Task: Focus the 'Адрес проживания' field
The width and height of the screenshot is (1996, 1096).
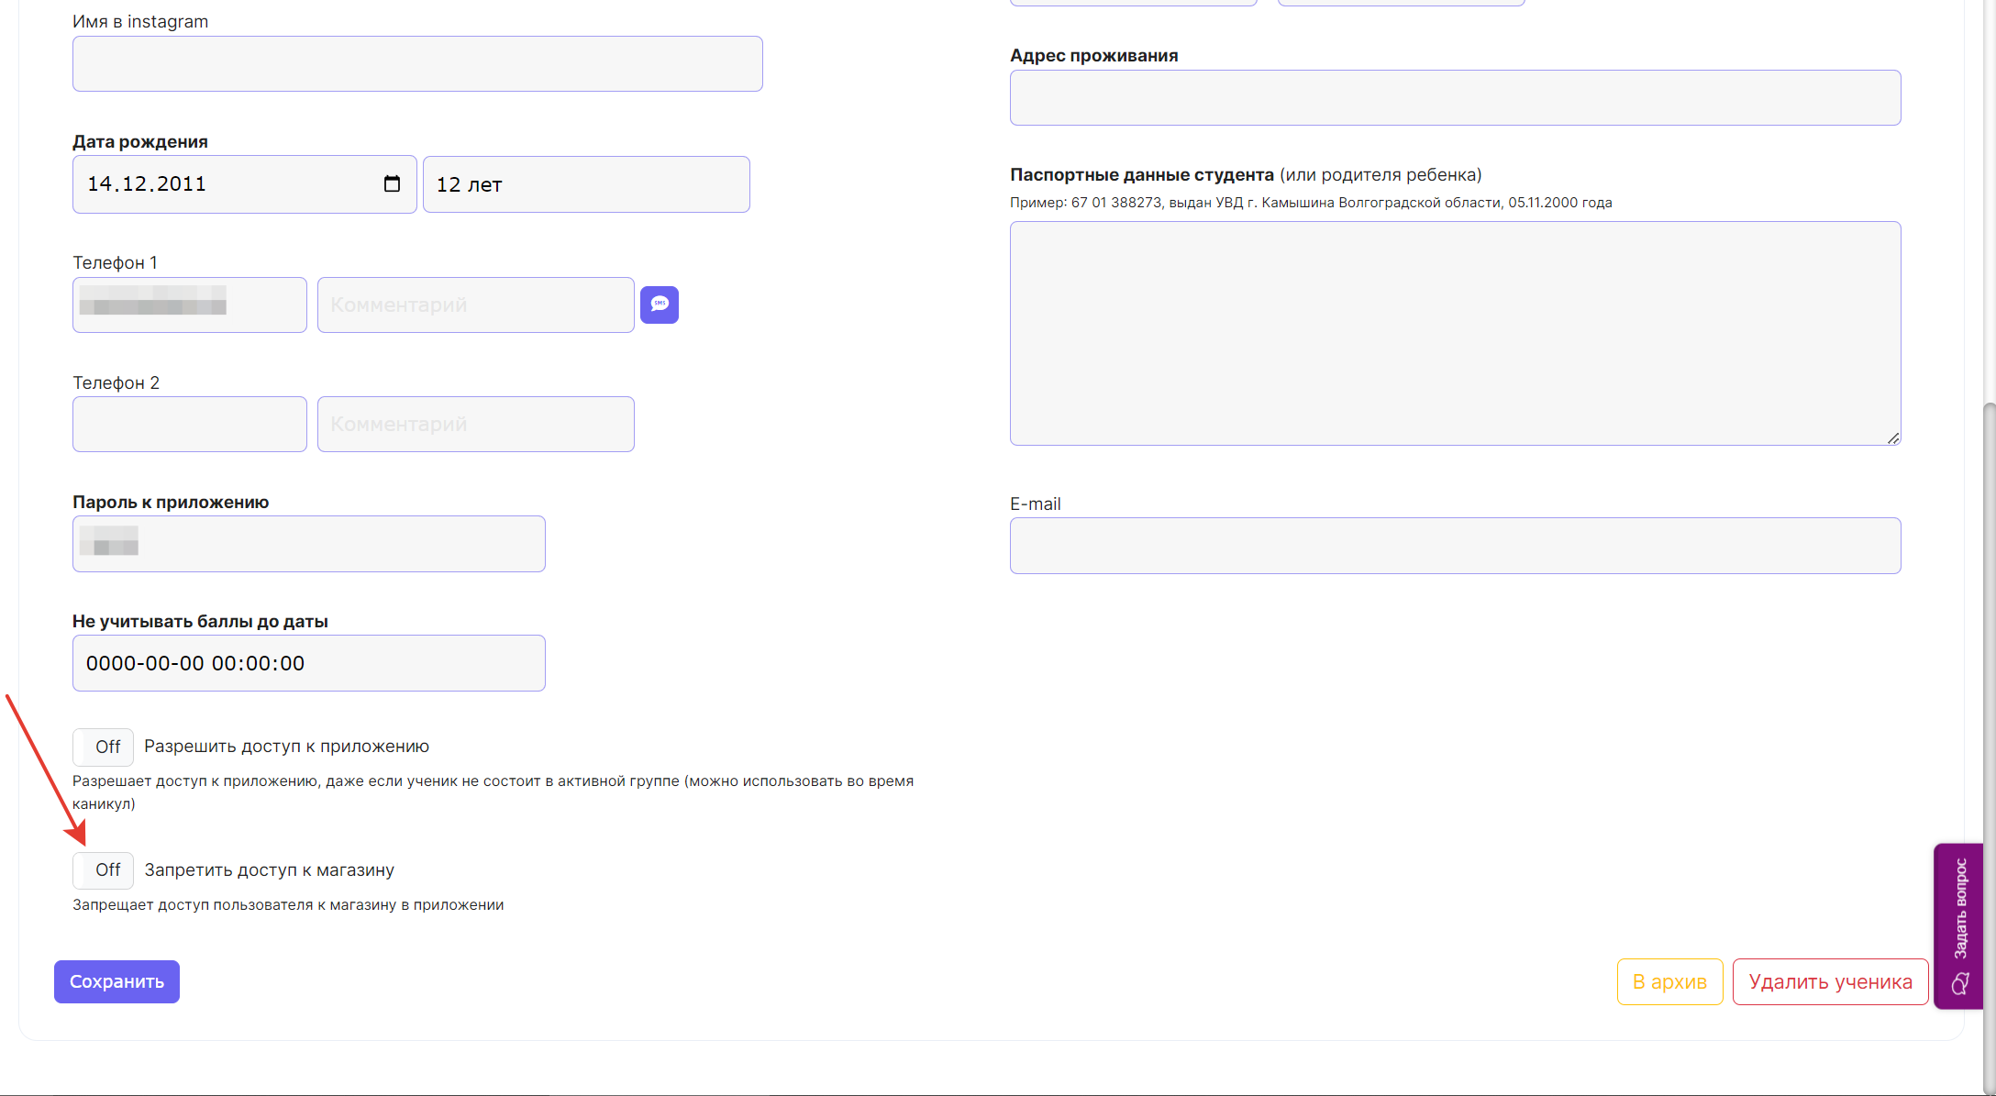Action: tap(1455, 98)
